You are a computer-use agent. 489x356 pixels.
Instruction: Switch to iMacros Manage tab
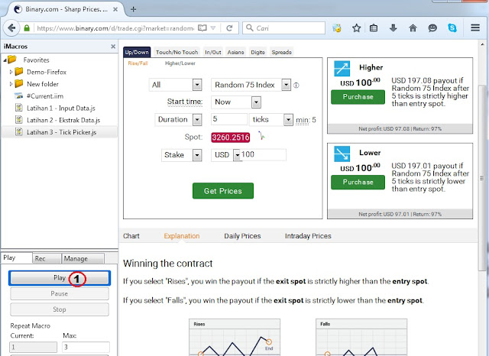click(83, 258)
